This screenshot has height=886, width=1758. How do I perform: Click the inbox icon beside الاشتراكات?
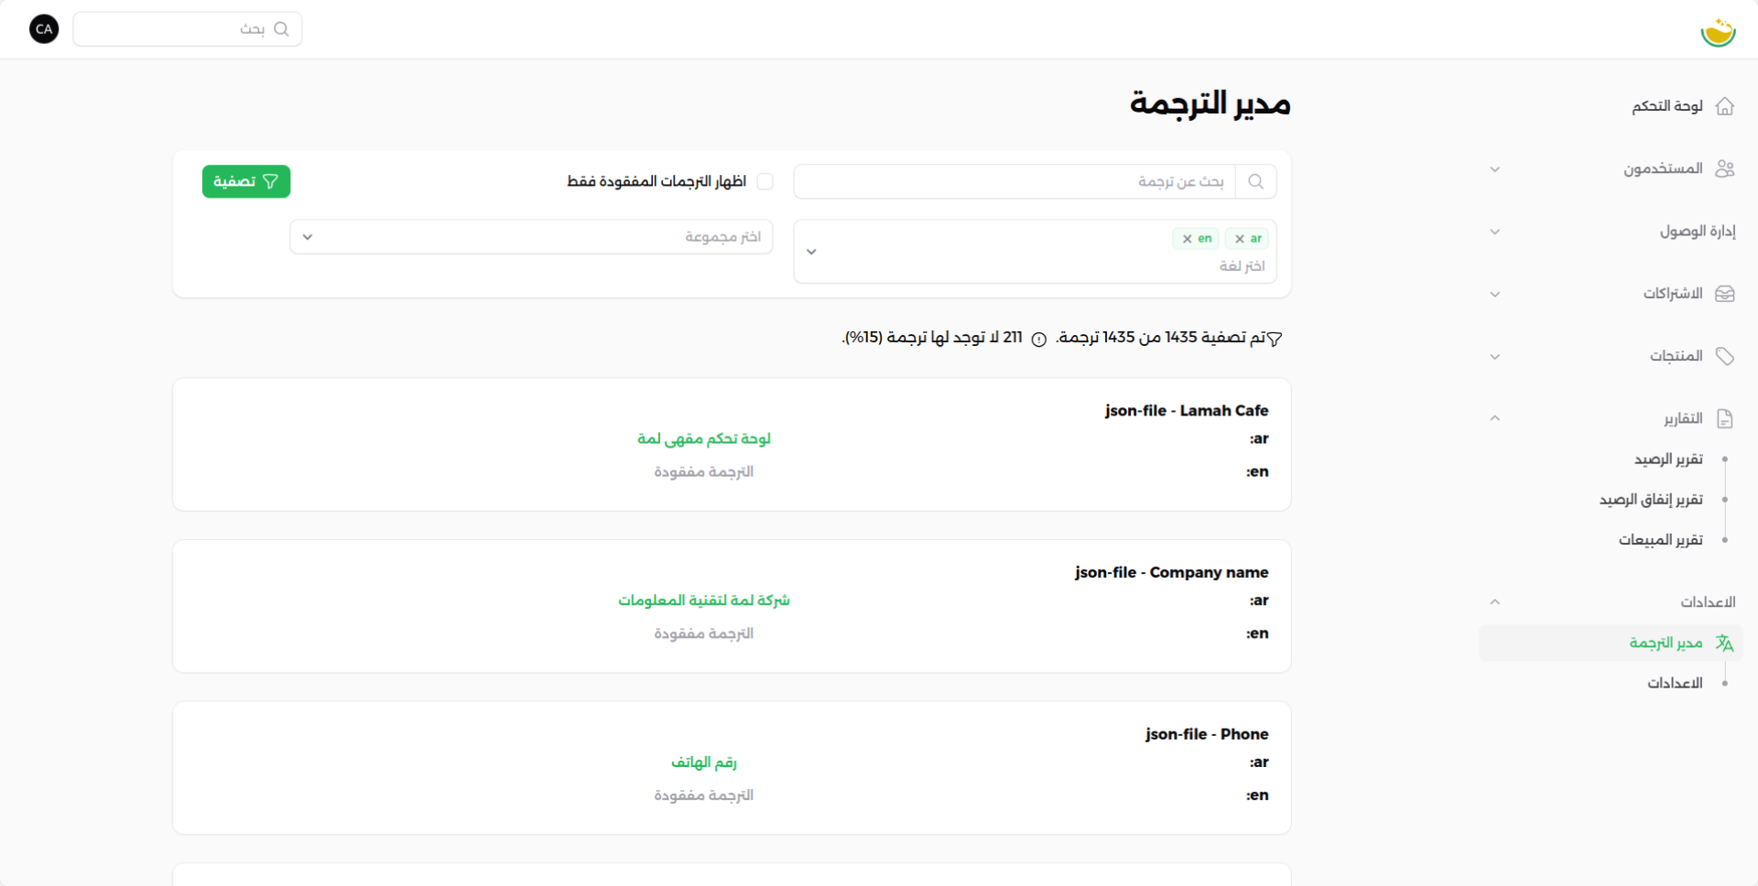pos(1725,294)
